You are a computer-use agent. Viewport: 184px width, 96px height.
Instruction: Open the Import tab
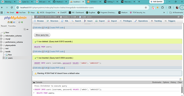click(112, 21)
